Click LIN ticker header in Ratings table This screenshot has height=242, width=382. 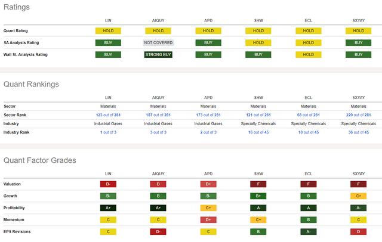point(108,21)
